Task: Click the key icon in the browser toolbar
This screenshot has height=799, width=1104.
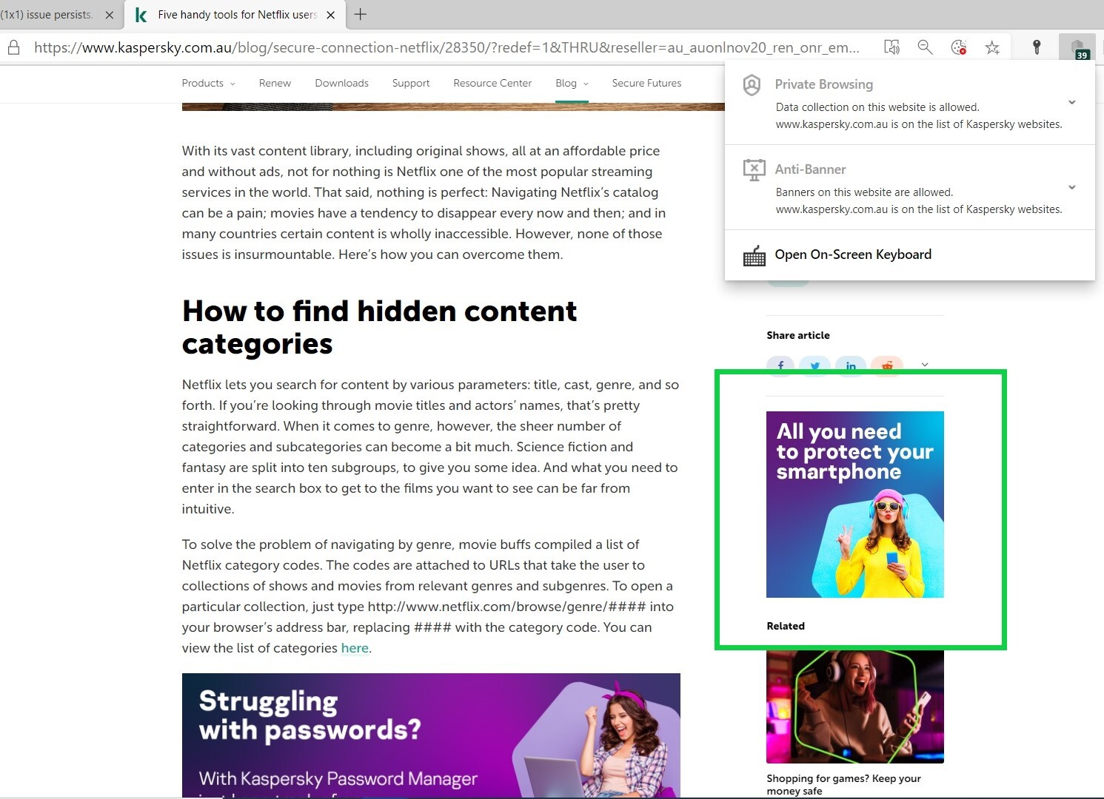Action: [x=1037, y=47]
